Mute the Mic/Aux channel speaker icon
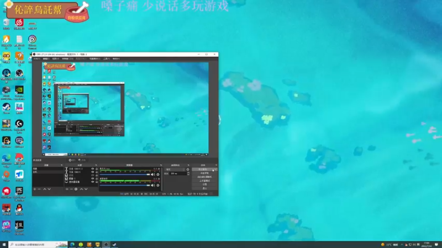Image resolution: width=442 pixels, height=248 pixels. [153, 175]
